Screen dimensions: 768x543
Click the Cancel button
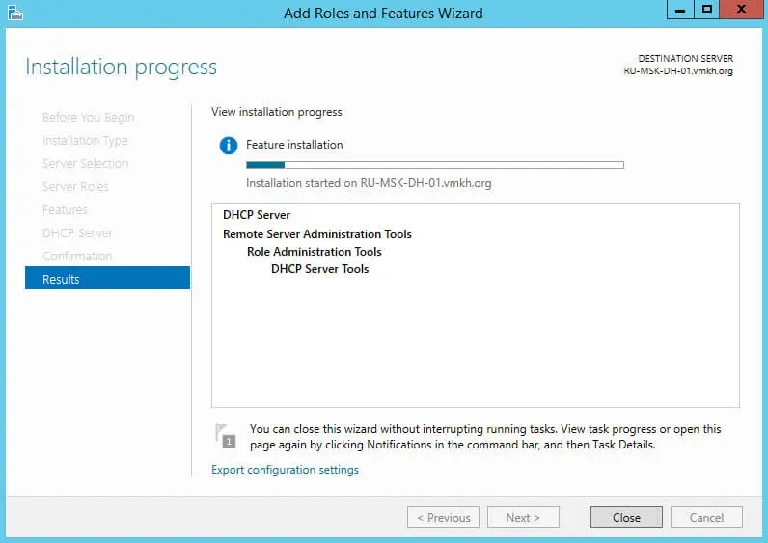point(706,517)
